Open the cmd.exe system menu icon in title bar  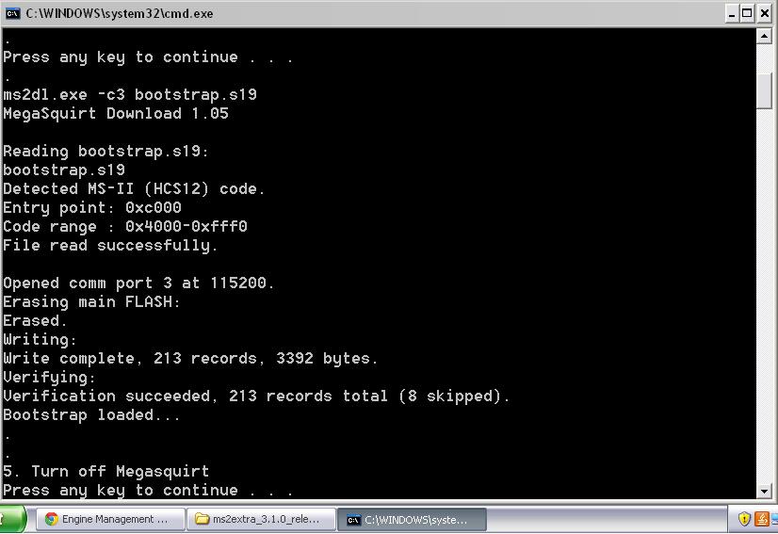click(x=12, y=13)
